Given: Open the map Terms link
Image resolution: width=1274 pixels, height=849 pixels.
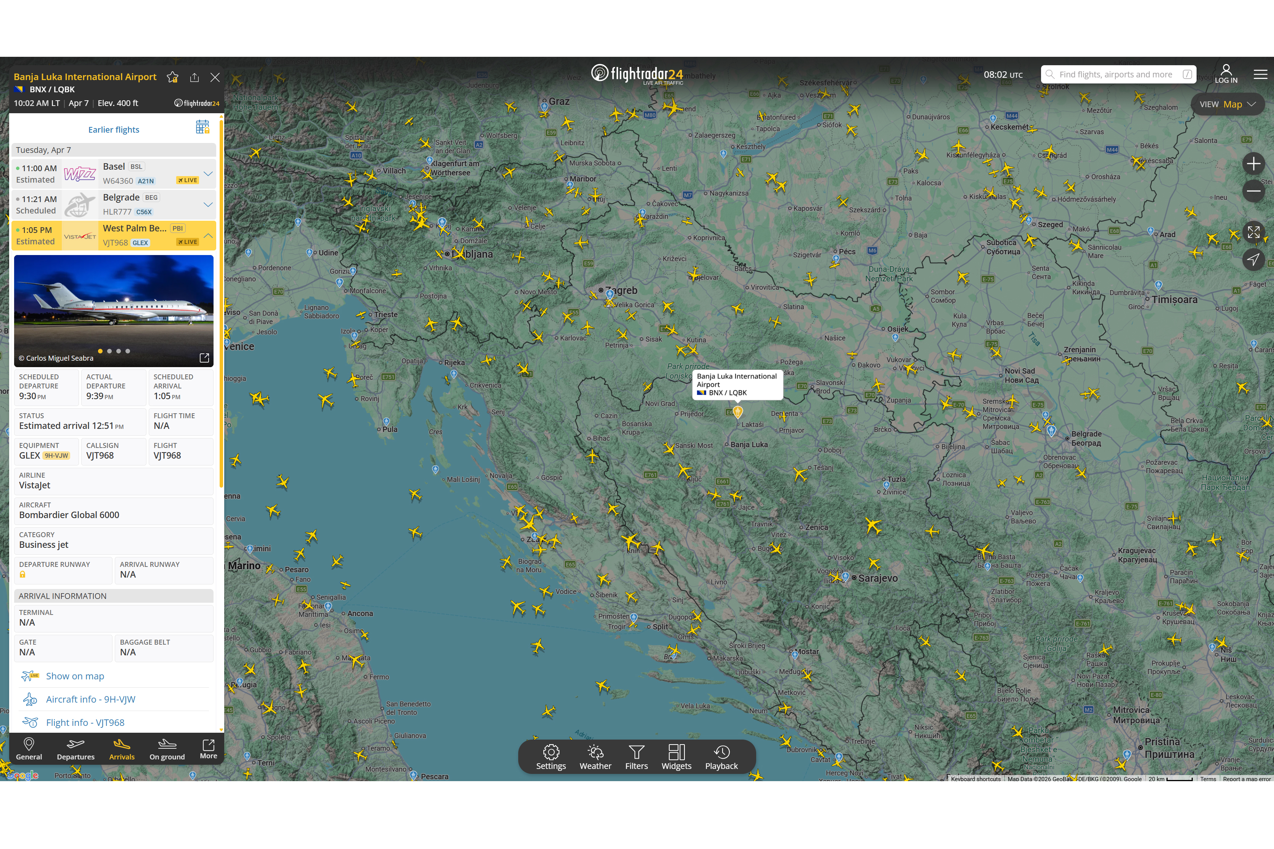Looking at the screenshot, I should point(1208,778).
